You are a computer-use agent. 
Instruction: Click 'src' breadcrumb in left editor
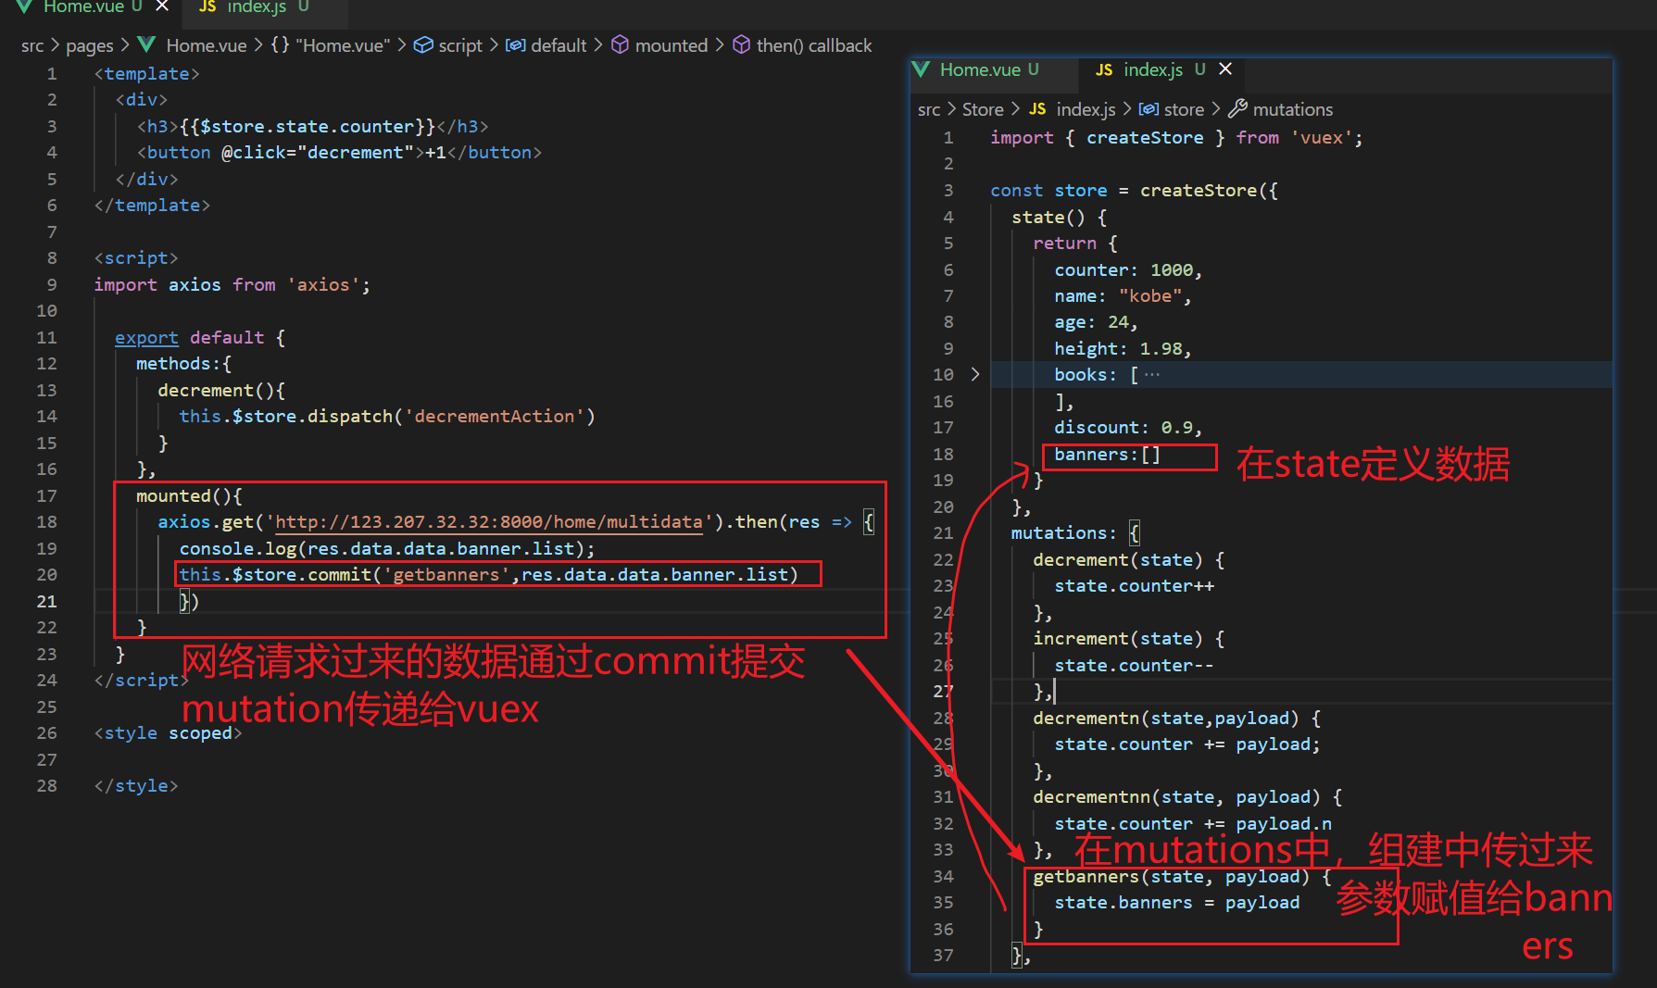coord(32,45)
